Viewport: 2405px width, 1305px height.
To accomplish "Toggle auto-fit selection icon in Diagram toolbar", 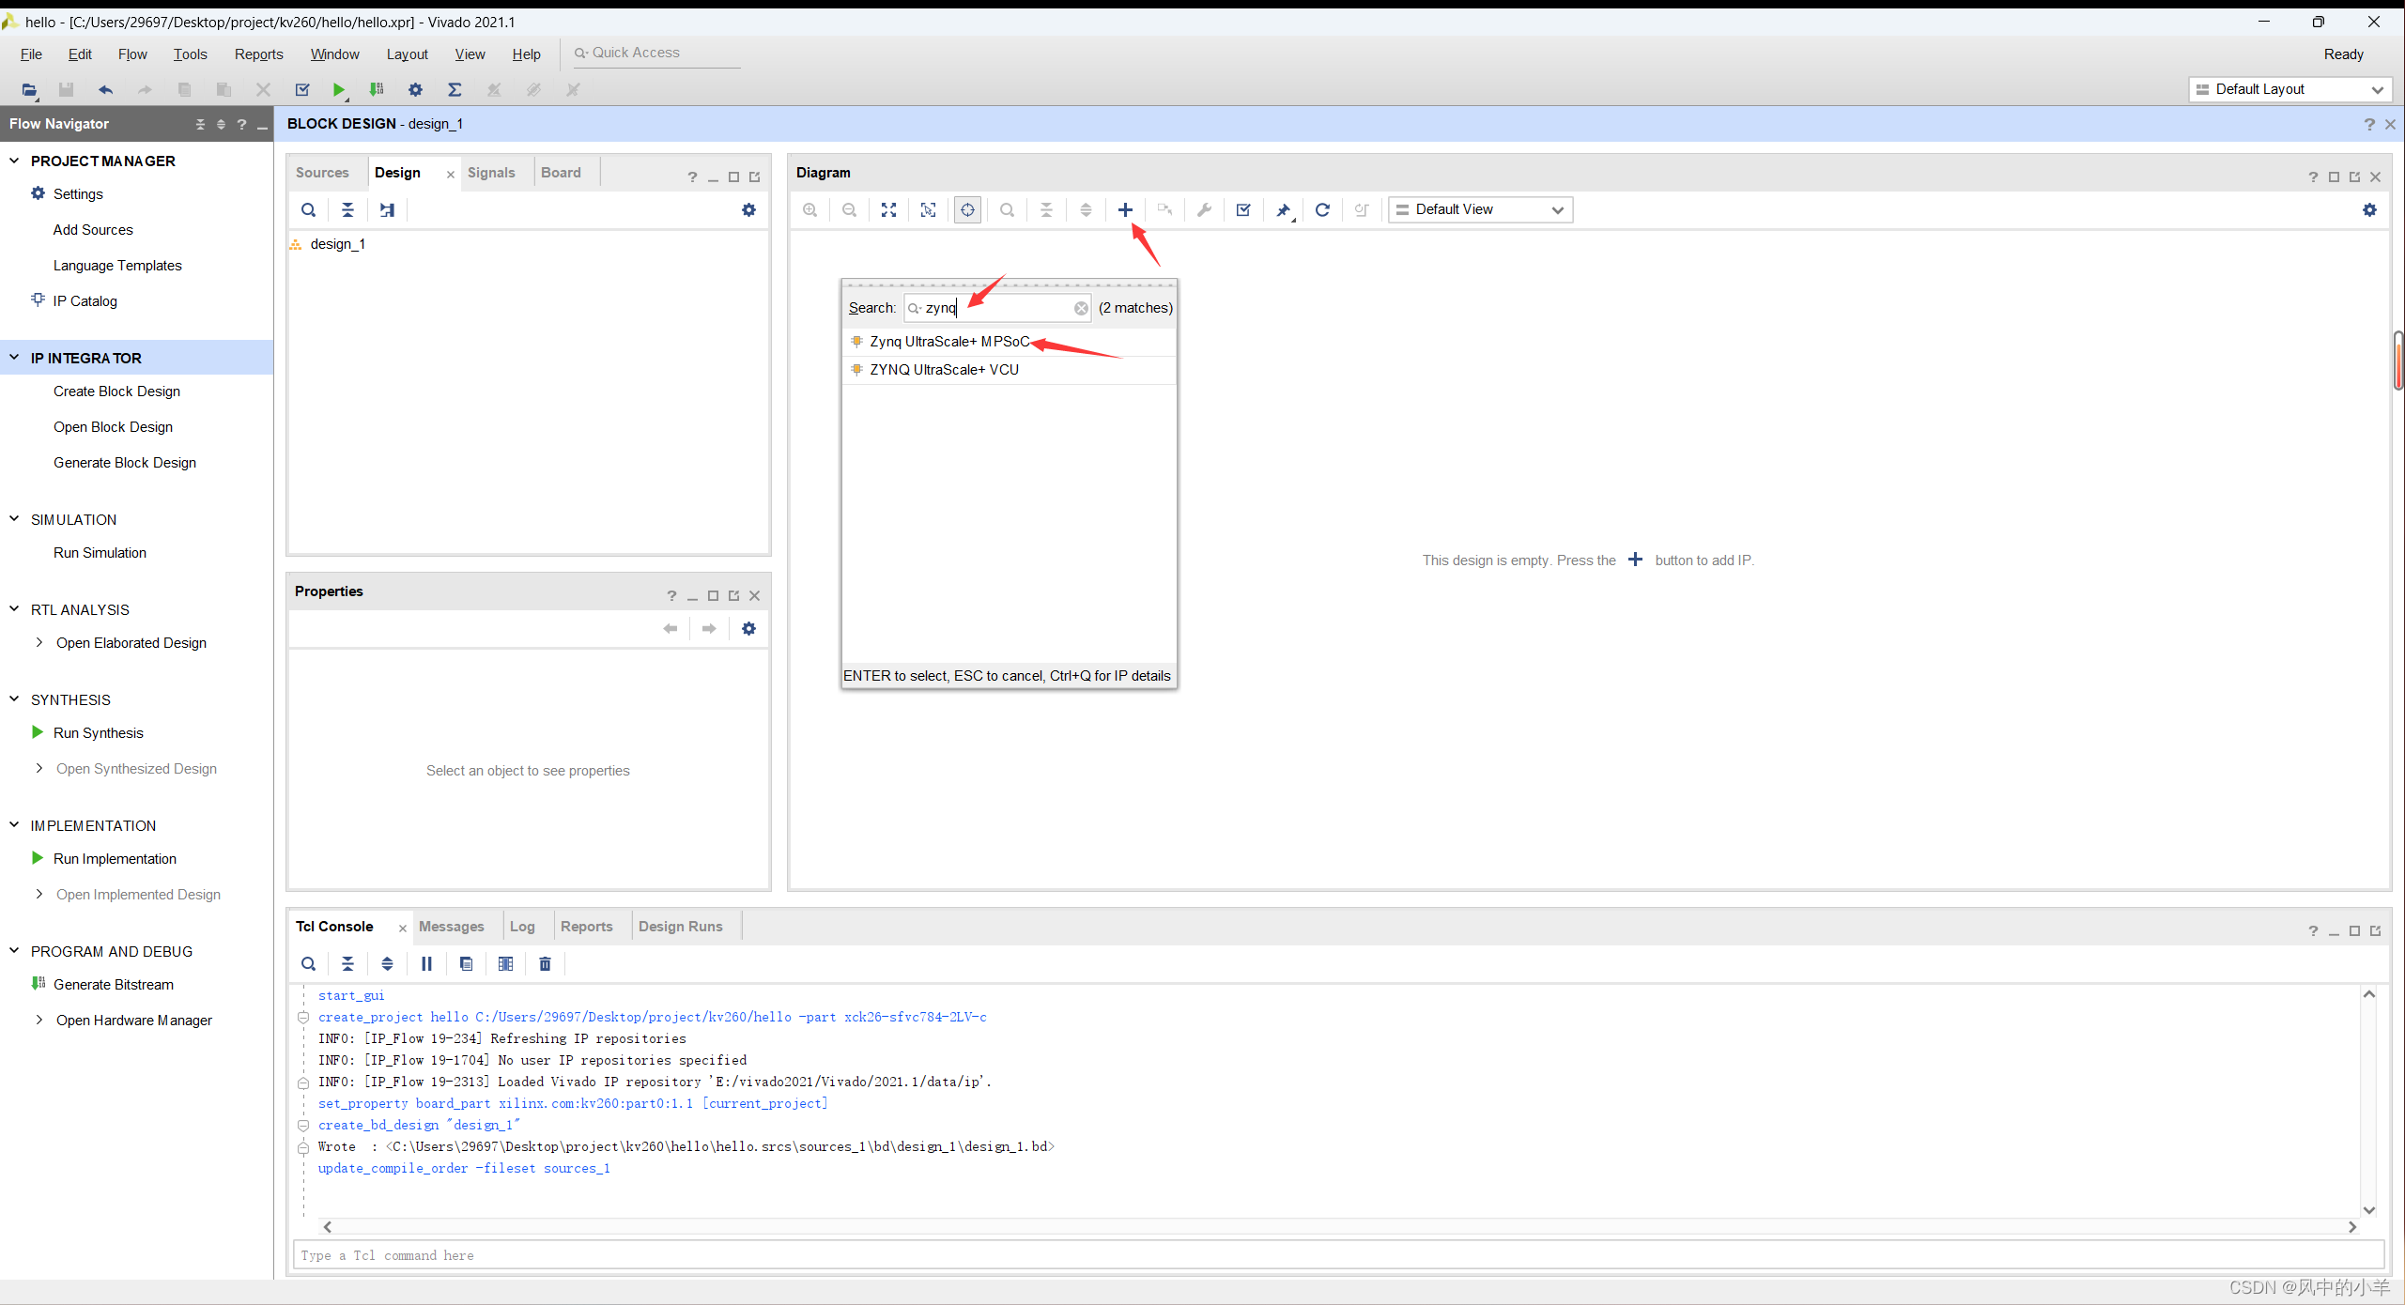I will (967, 209).
